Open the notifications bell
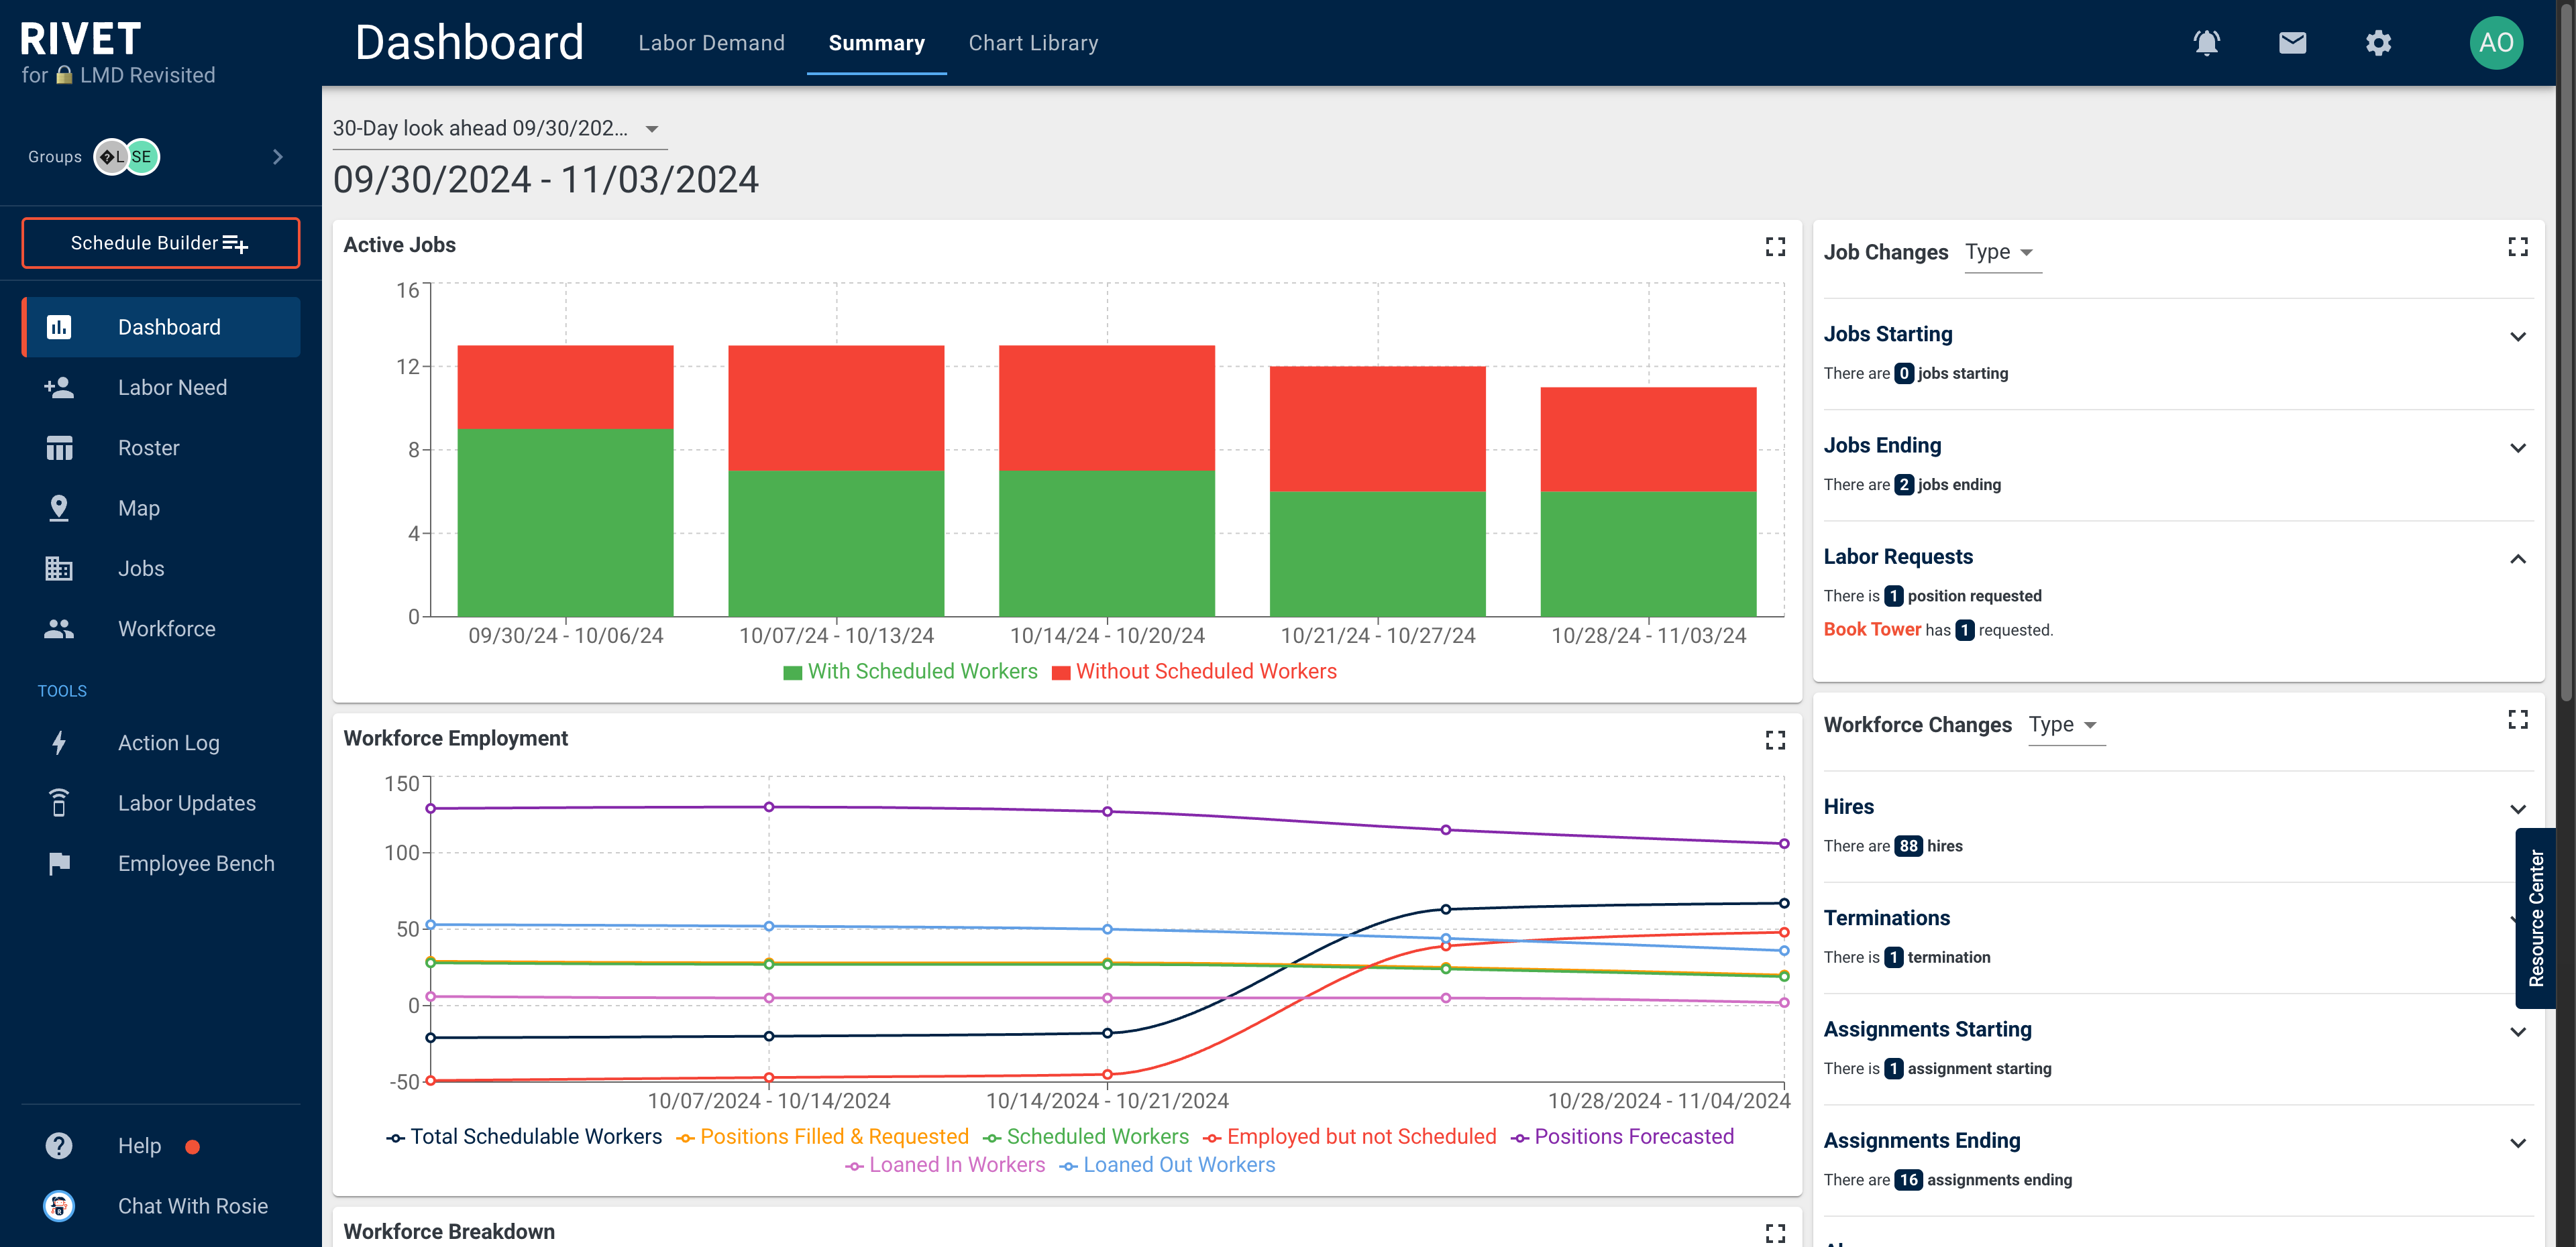This screenshot has width=2576, height=1247. (2206, 43)
